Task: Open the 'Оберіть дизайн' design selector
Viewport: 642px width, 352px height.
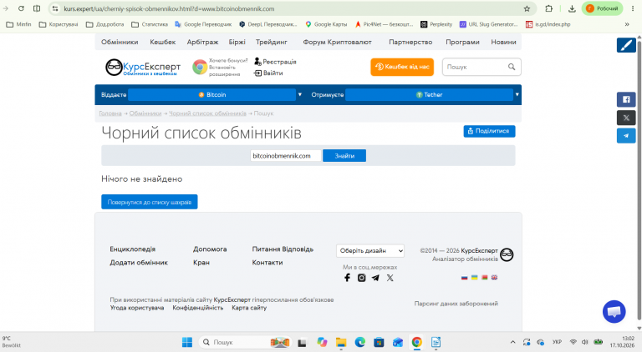Action: point(370,251)
